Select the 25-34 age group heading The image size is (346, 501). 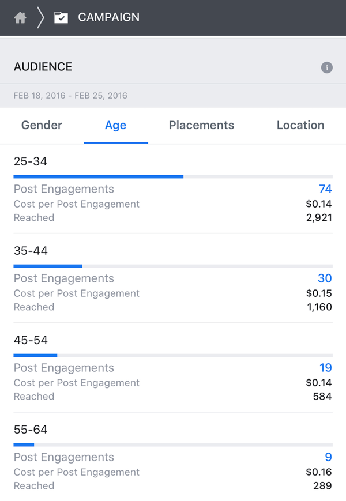pos(31,161)
